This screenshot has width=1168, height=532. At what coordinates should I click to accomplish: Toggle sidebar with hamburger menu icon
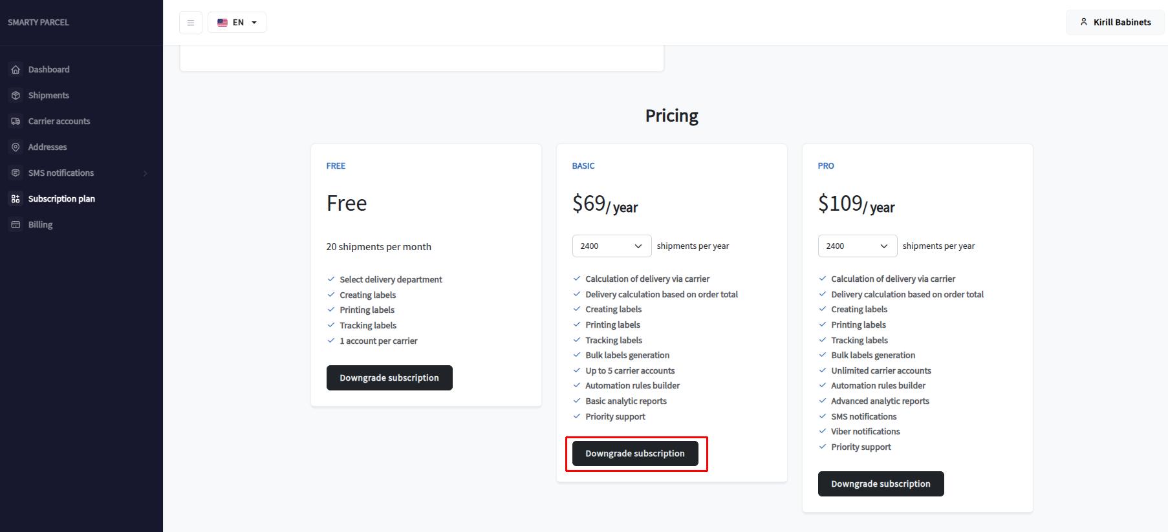pos(191,23)
